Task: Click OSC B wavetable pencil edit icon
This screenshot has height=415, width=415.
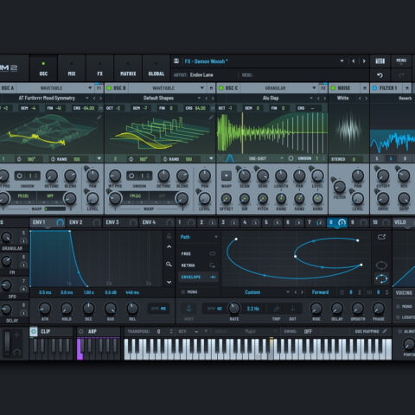Action: point(211,118)
